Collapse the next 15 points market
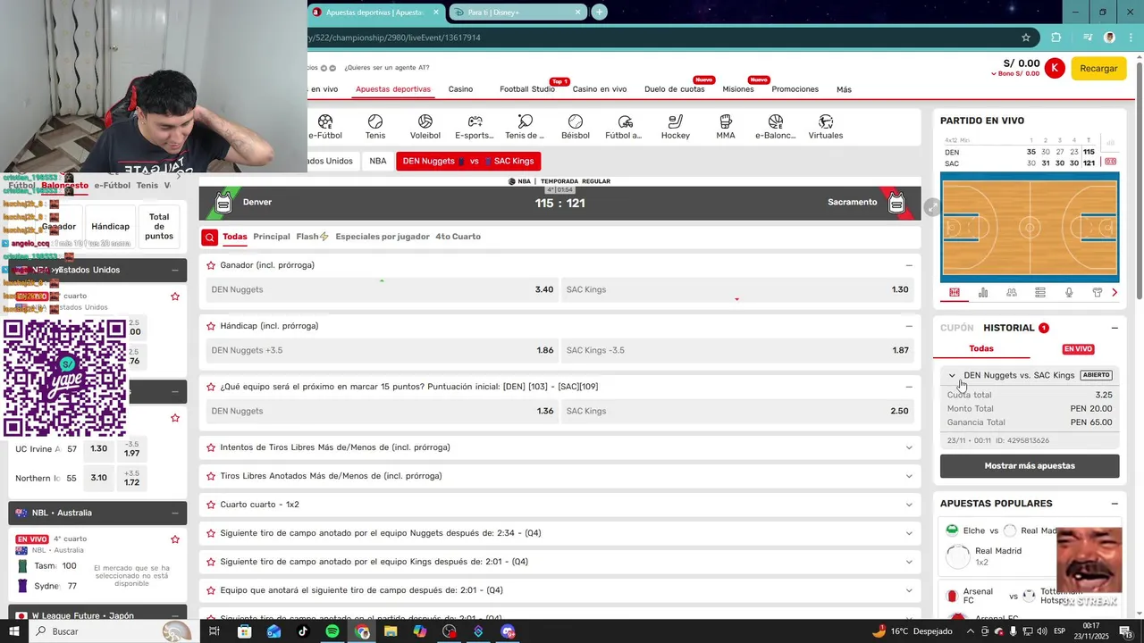1144x643 pixels. click(909, 387)
